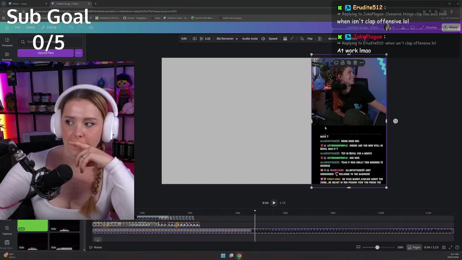Open corner rounding icon
The height and width of the screenshot is (260, 462).
tap(292, 39)
